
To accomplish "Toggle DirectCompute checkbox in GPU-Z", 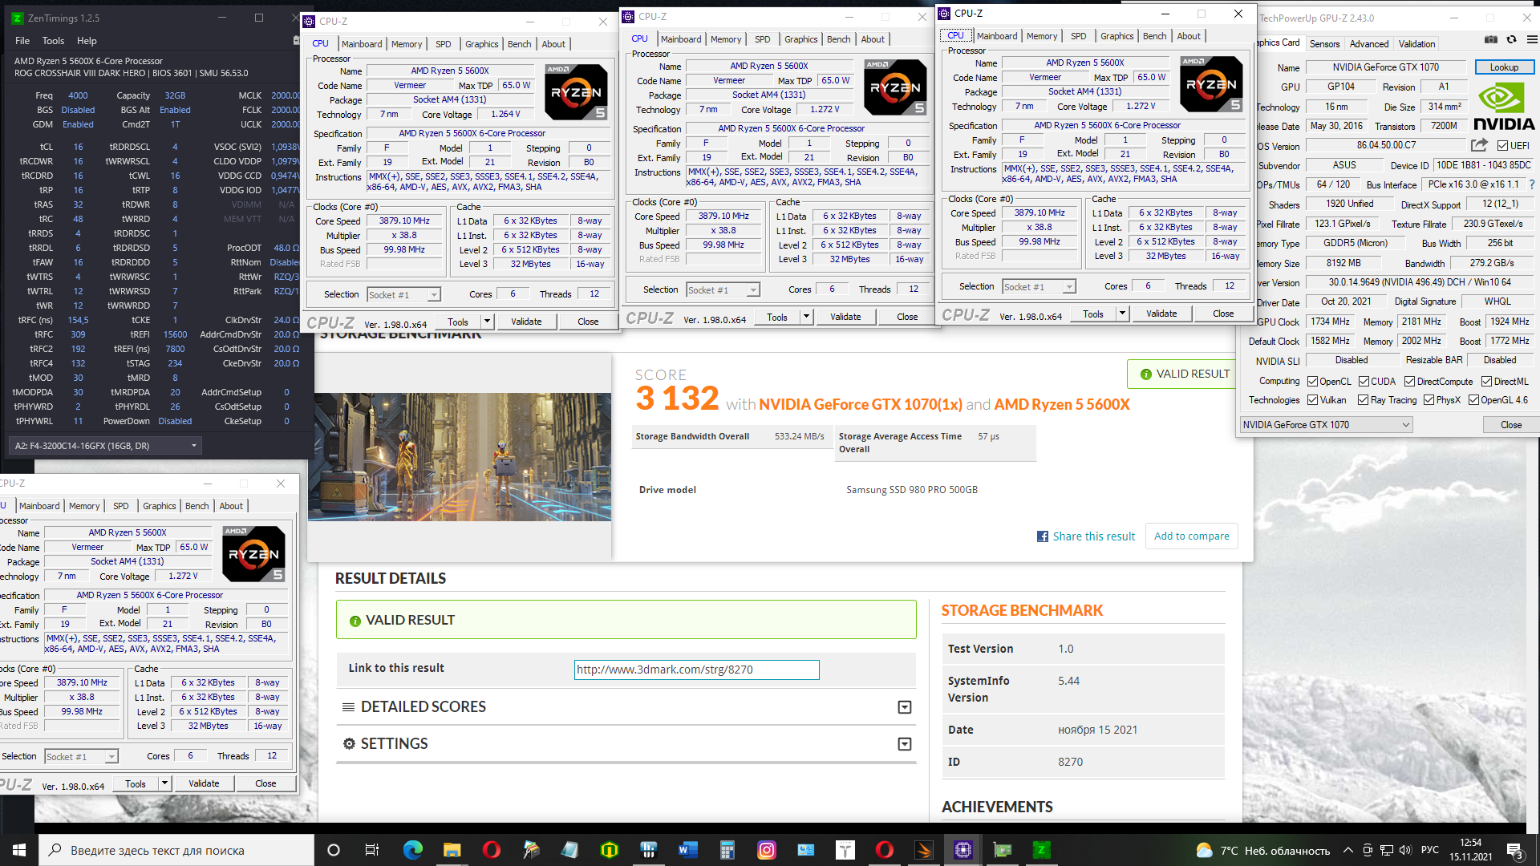I will tap(1409, 382).
